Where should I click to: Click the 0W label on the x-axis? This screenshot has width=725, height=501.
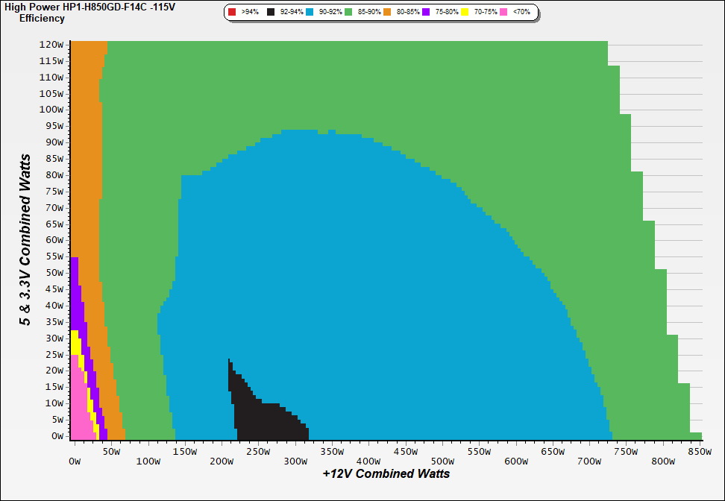pos(75,461)
